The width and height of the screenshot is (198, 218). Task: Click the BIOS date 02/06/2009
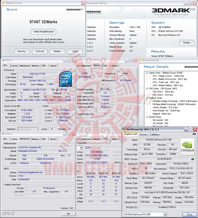[x=45, y=179]
